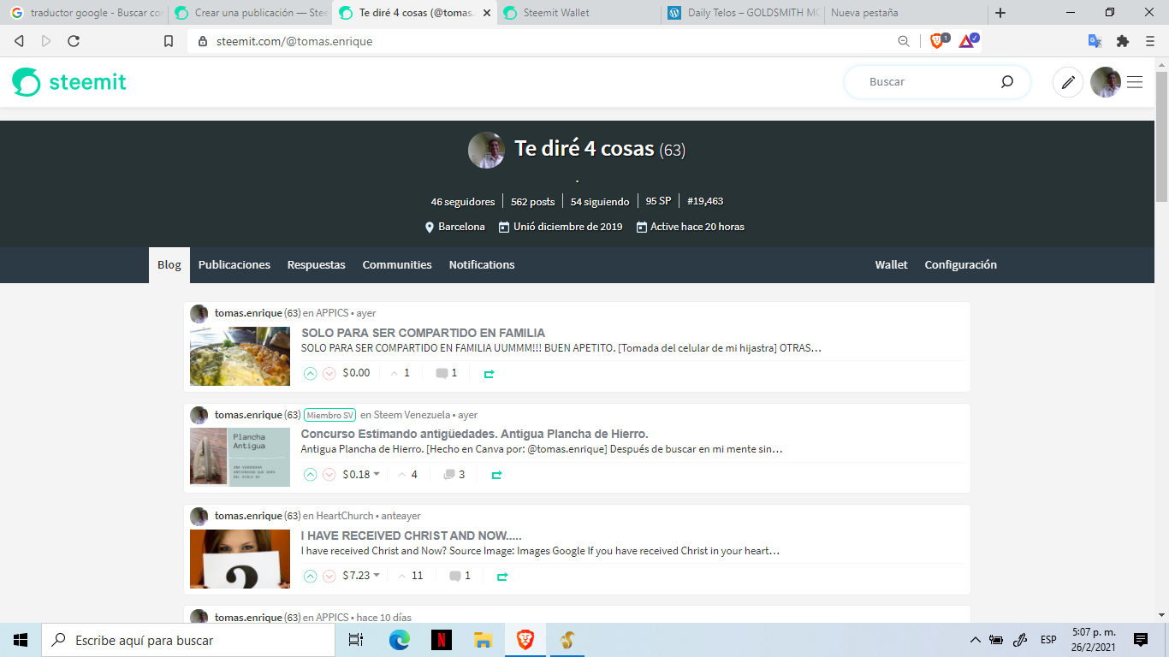Click the search magnifier icon in Steemit
The width and height of the screenshot is (1169, 657).
coord(1007,82)
